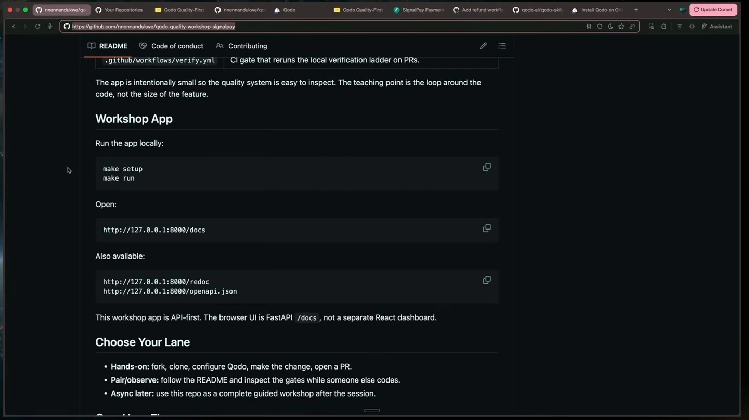Viewport: 749px width, 420px height.
Task: Open the find-in-page search icon
Action: coord(651,27)
